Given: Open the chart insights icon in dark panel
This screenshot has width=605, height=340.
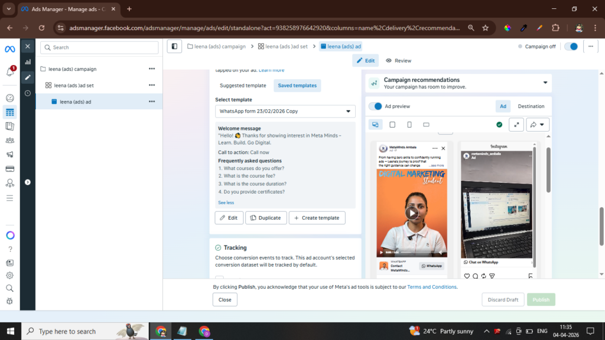Looking at the screenshot, I should [x=28, y=61].
